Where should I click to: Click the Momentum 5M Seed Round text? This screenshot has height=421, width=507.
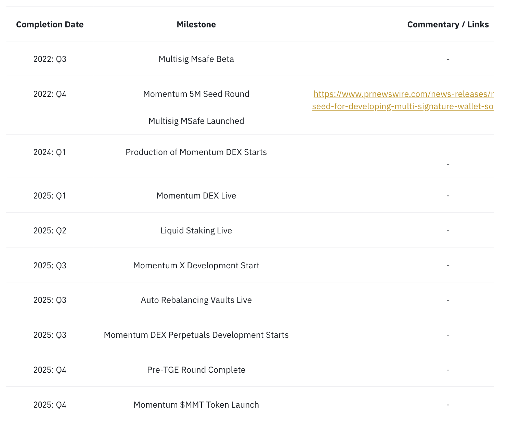(196, 94)
